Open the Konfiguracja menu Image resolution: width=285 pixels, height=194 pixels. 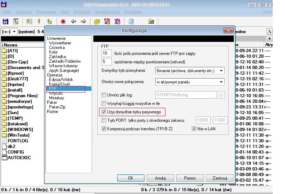coord(107,12)
